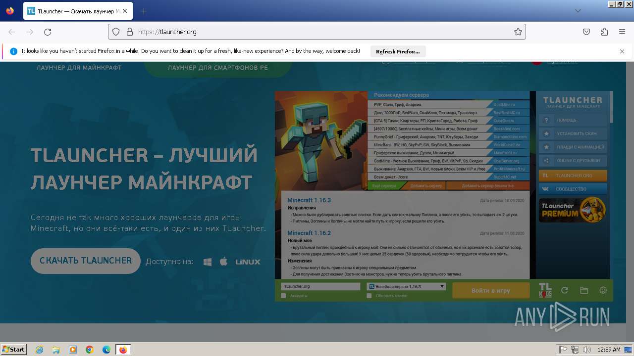Screen dimensions: 634x356
Task: View site security via the padlock icon
Action: [130, 32]
